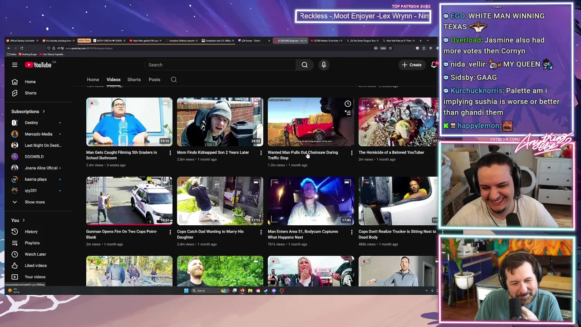Play 'Mom Finds Kidnapped Son' thumbnail

(220, 122)
